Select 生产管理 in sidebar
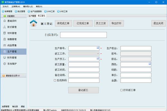 (x=13, y=52)
